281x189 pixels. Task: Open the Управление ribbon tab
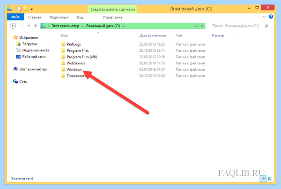coord(112,17)
